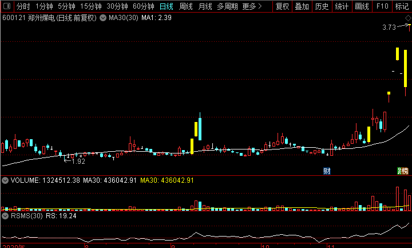Click the green 榜 ranking marker icon
The image size is (412, 248).
click(x=405, y=171)
